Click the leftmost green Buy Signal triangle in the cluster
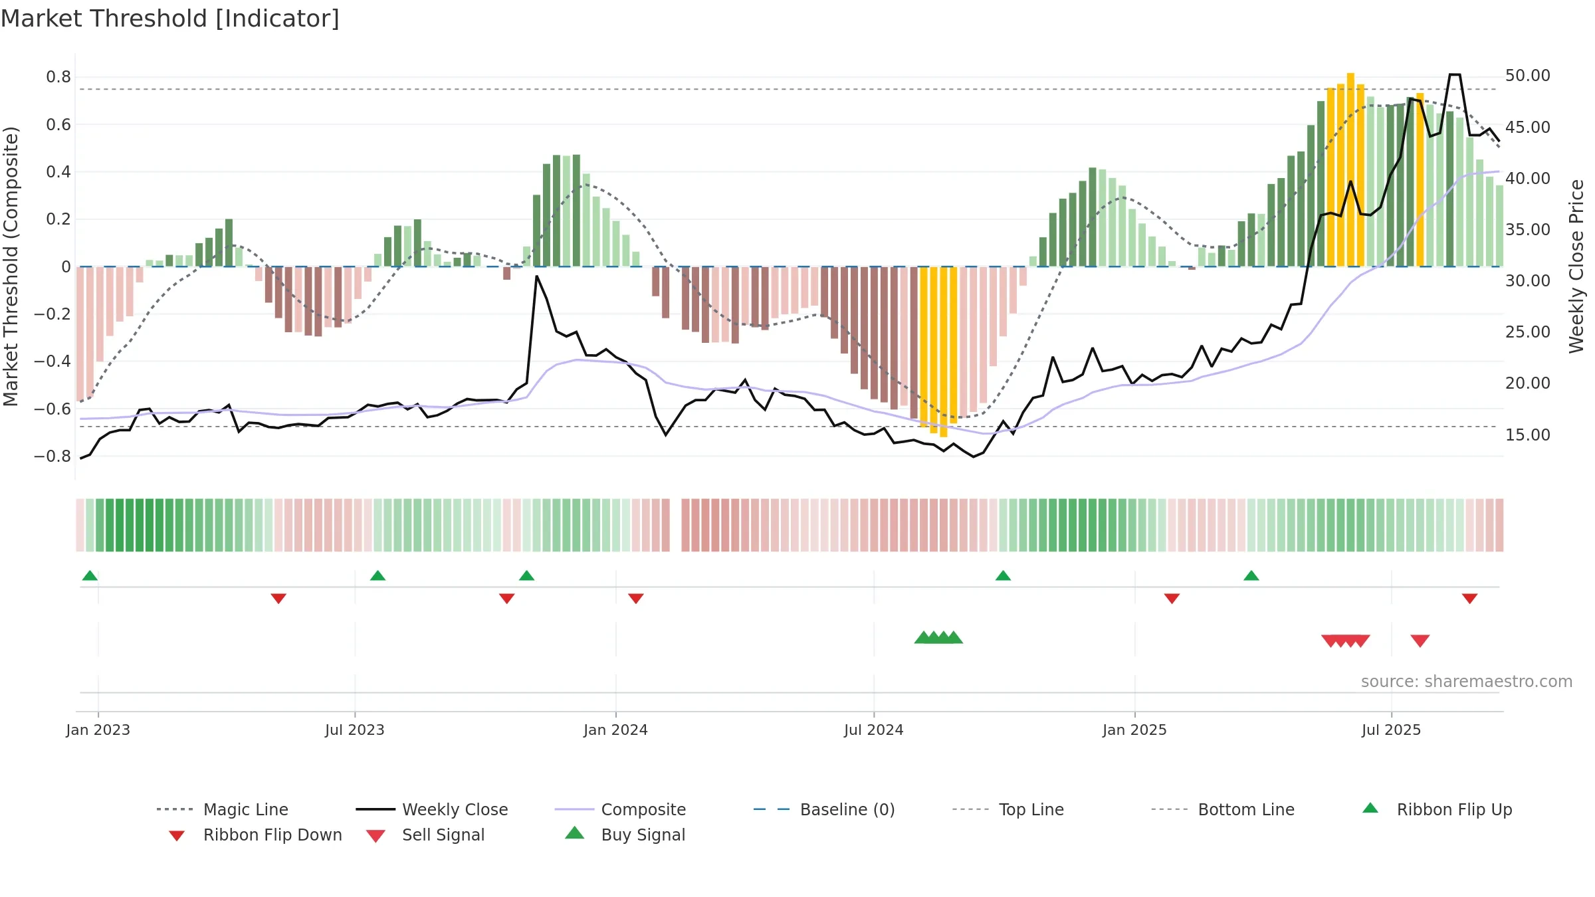Viewport: 1595px width, 897px height. click(923, 637)
